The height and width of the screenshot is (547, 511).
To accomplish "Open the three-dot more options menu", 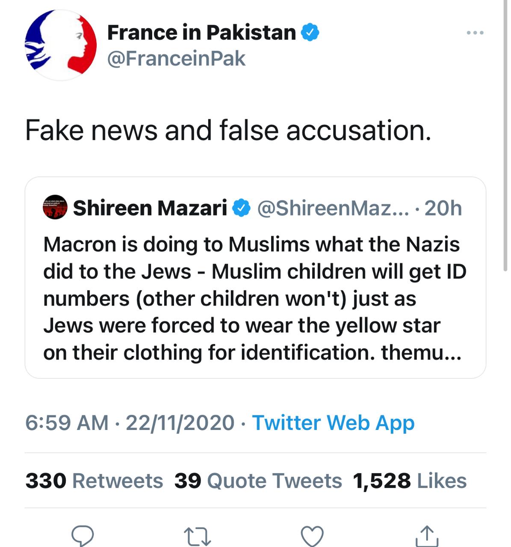I will pyautogui.click(x=475, y=32).
